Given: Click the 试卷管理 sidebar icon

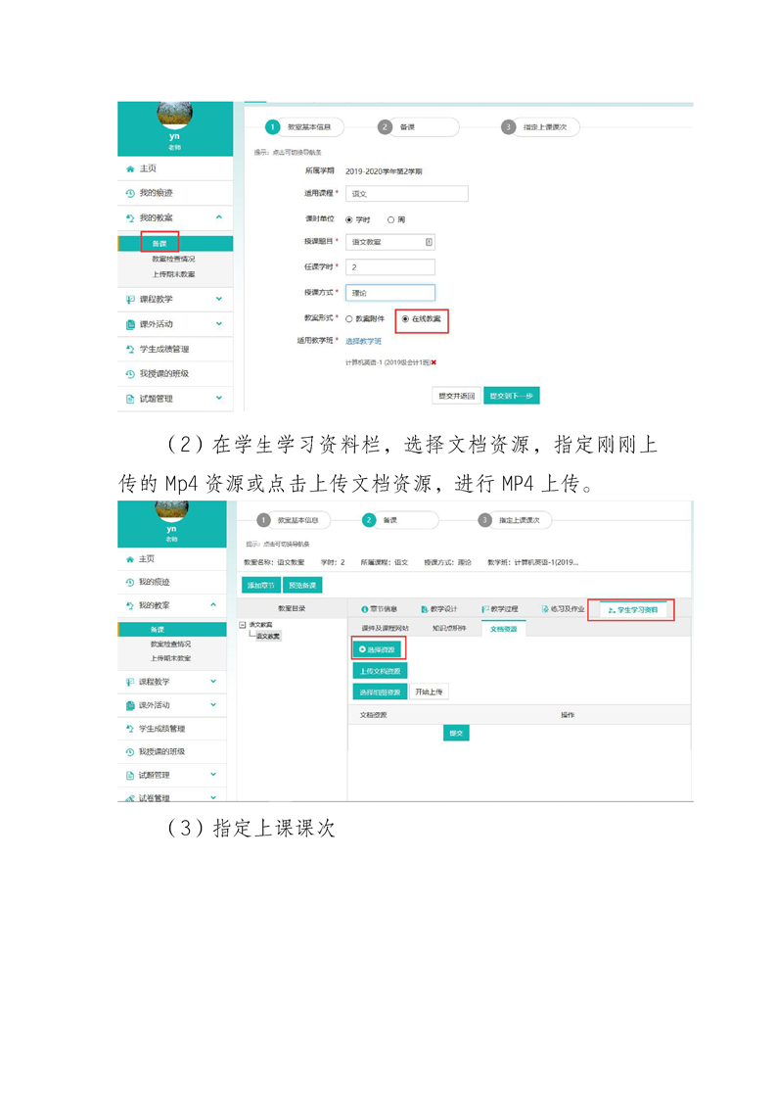Looking at the screenshot, I should pos(130,798).
